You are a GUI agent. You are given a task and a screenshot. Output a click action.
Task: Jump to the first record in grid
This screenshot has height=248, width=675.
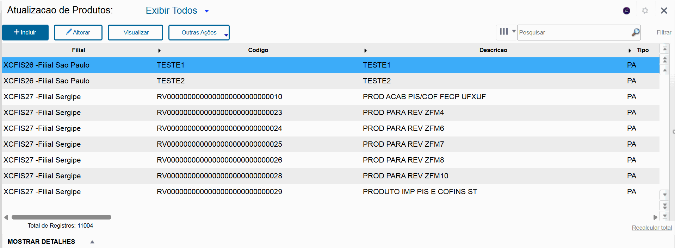(665, 49)
